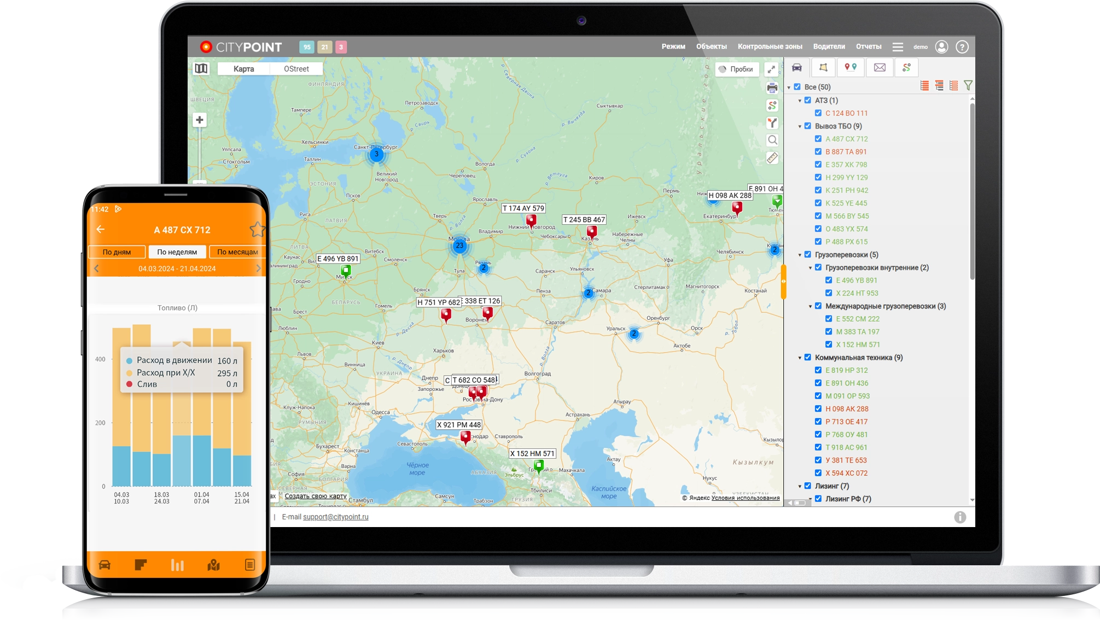
Task: Open the Режим menu
Action: coord(673,46)
